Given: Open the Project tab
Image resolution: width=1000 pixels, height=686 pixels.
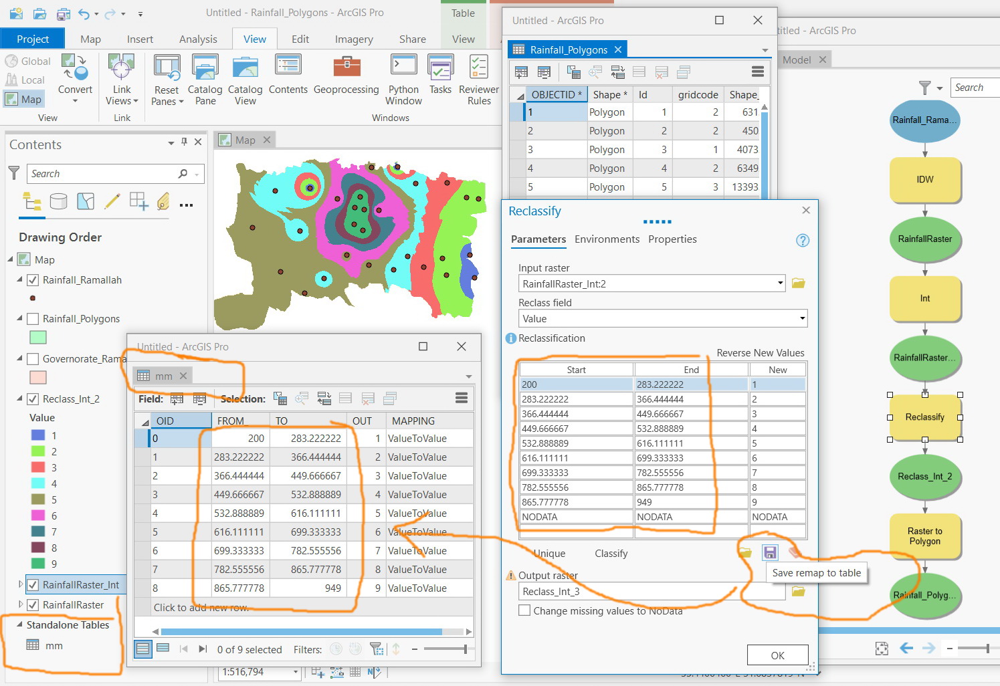Looking at the screenshot, I should tap(33, 39).
